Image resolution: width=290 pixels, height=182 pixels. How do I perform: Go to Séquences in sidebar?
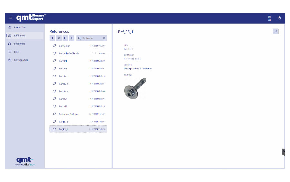20,44
